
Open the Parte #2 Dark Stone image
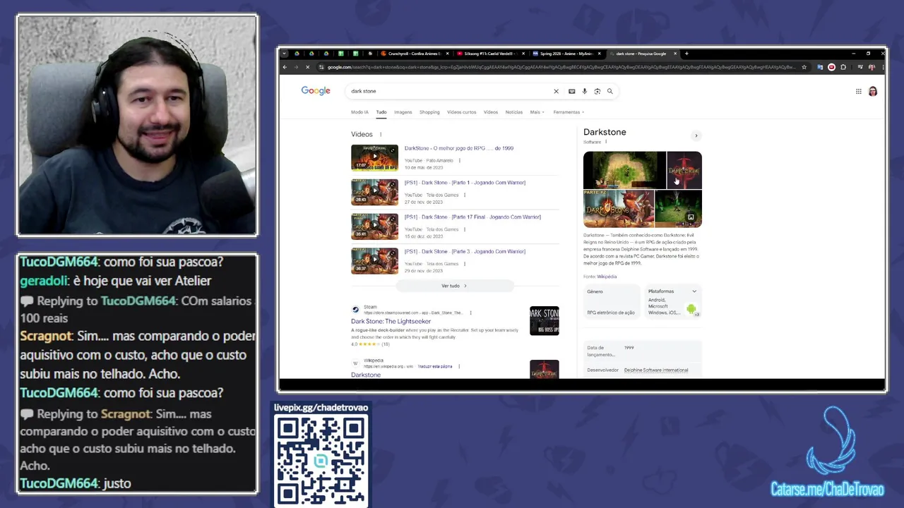pos(619,209)
